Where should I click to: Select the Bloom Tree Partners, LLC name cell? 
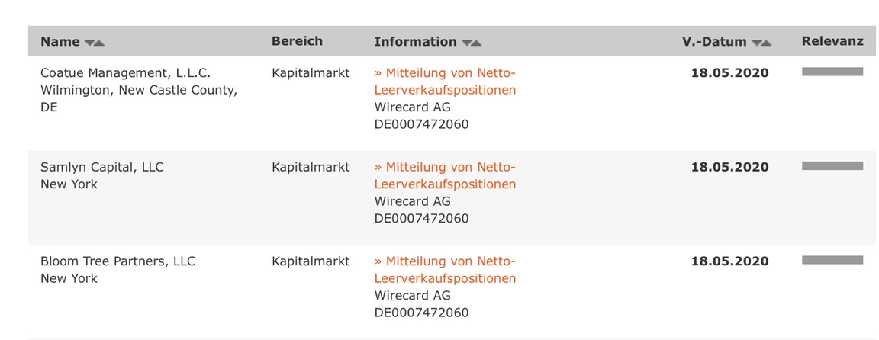pyautogui.click(x=118, y=261)
